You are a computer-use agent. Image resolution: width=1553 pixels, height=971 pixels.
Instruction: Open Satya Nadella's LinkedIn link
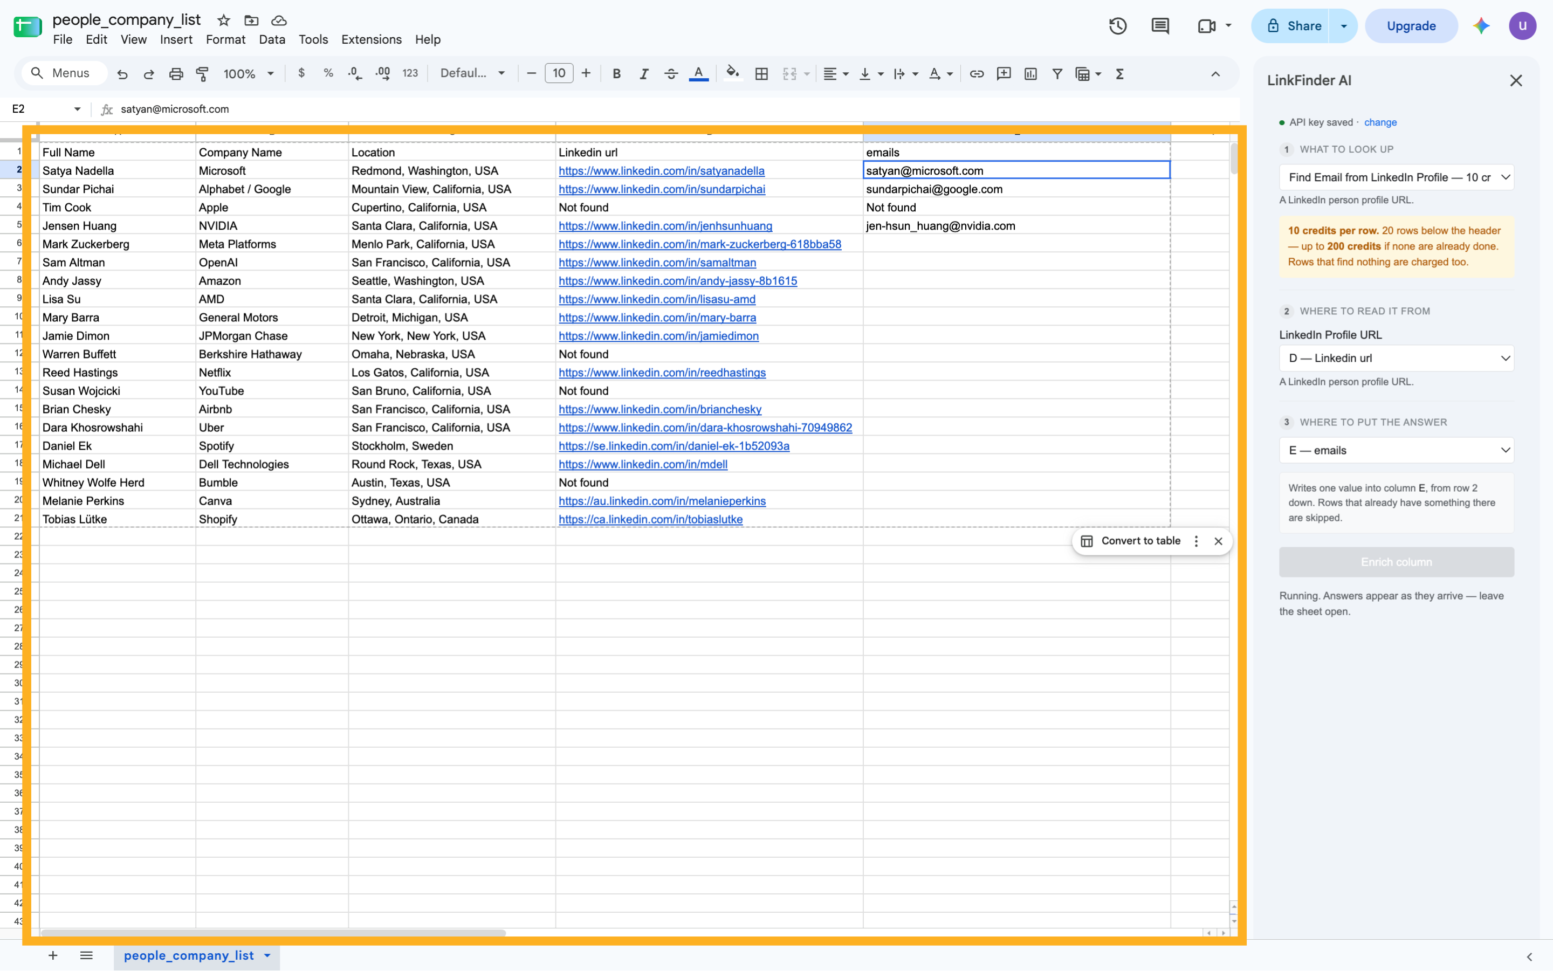pyautogui.click(x=662, y=171)
